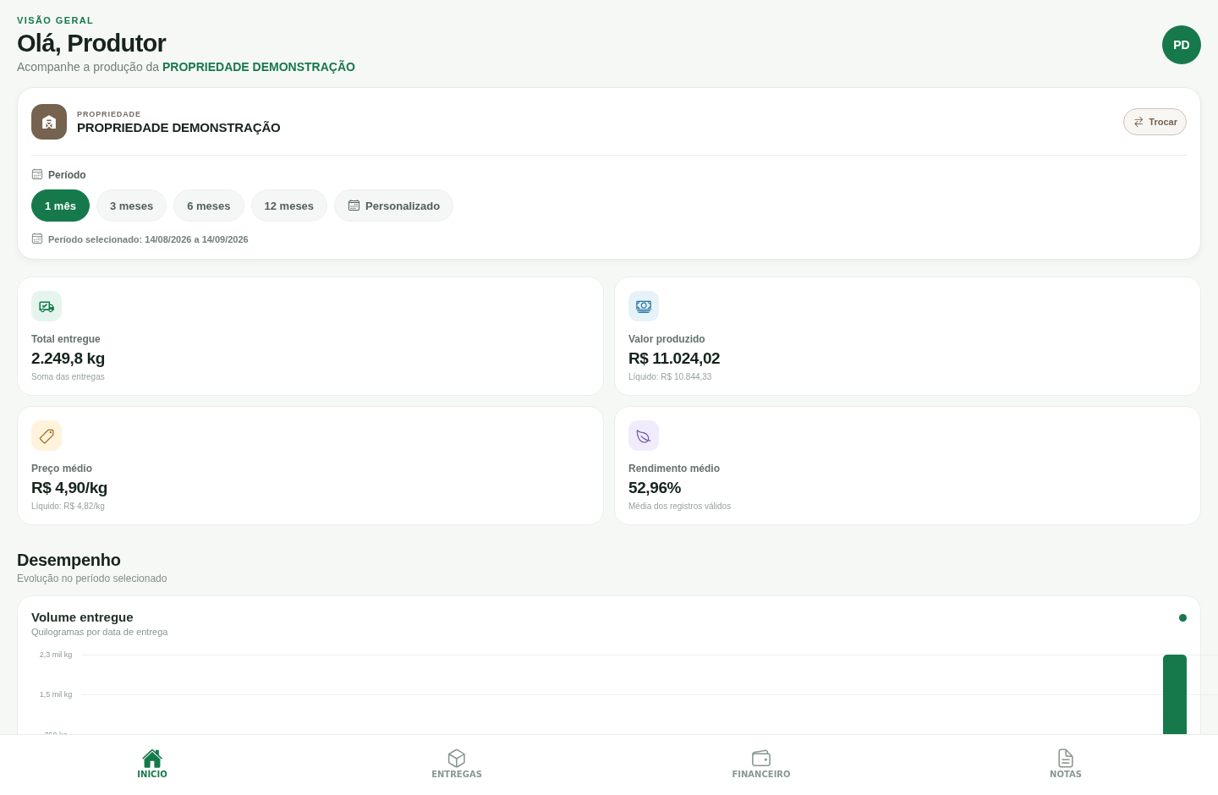The height and width of the screenshot is (795, 1218).
Task: Click the green legend dot in Volume entregue
Action: (1182, 617)
